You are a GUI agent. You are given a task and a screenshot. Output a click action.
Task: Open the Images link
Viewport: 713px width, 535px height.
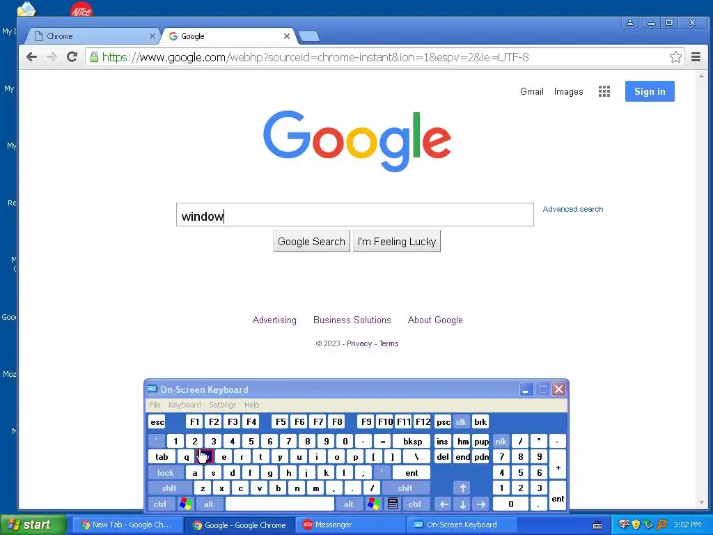[568, 91]
